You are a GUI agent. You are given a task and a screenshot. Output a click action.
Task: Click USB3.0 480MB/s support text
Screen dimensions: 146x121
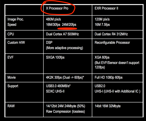pyautogui.click(x=58, y=86)
